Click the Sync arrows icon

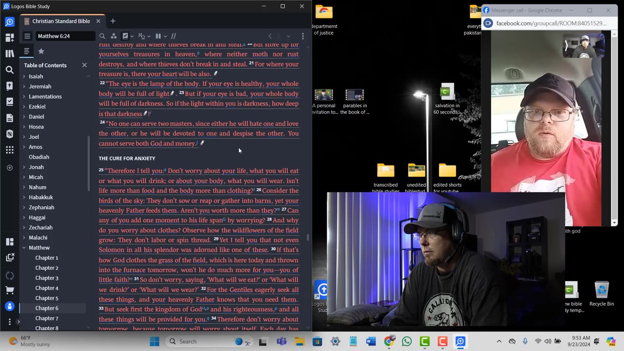pyautogui.click(x=10, y=275)
